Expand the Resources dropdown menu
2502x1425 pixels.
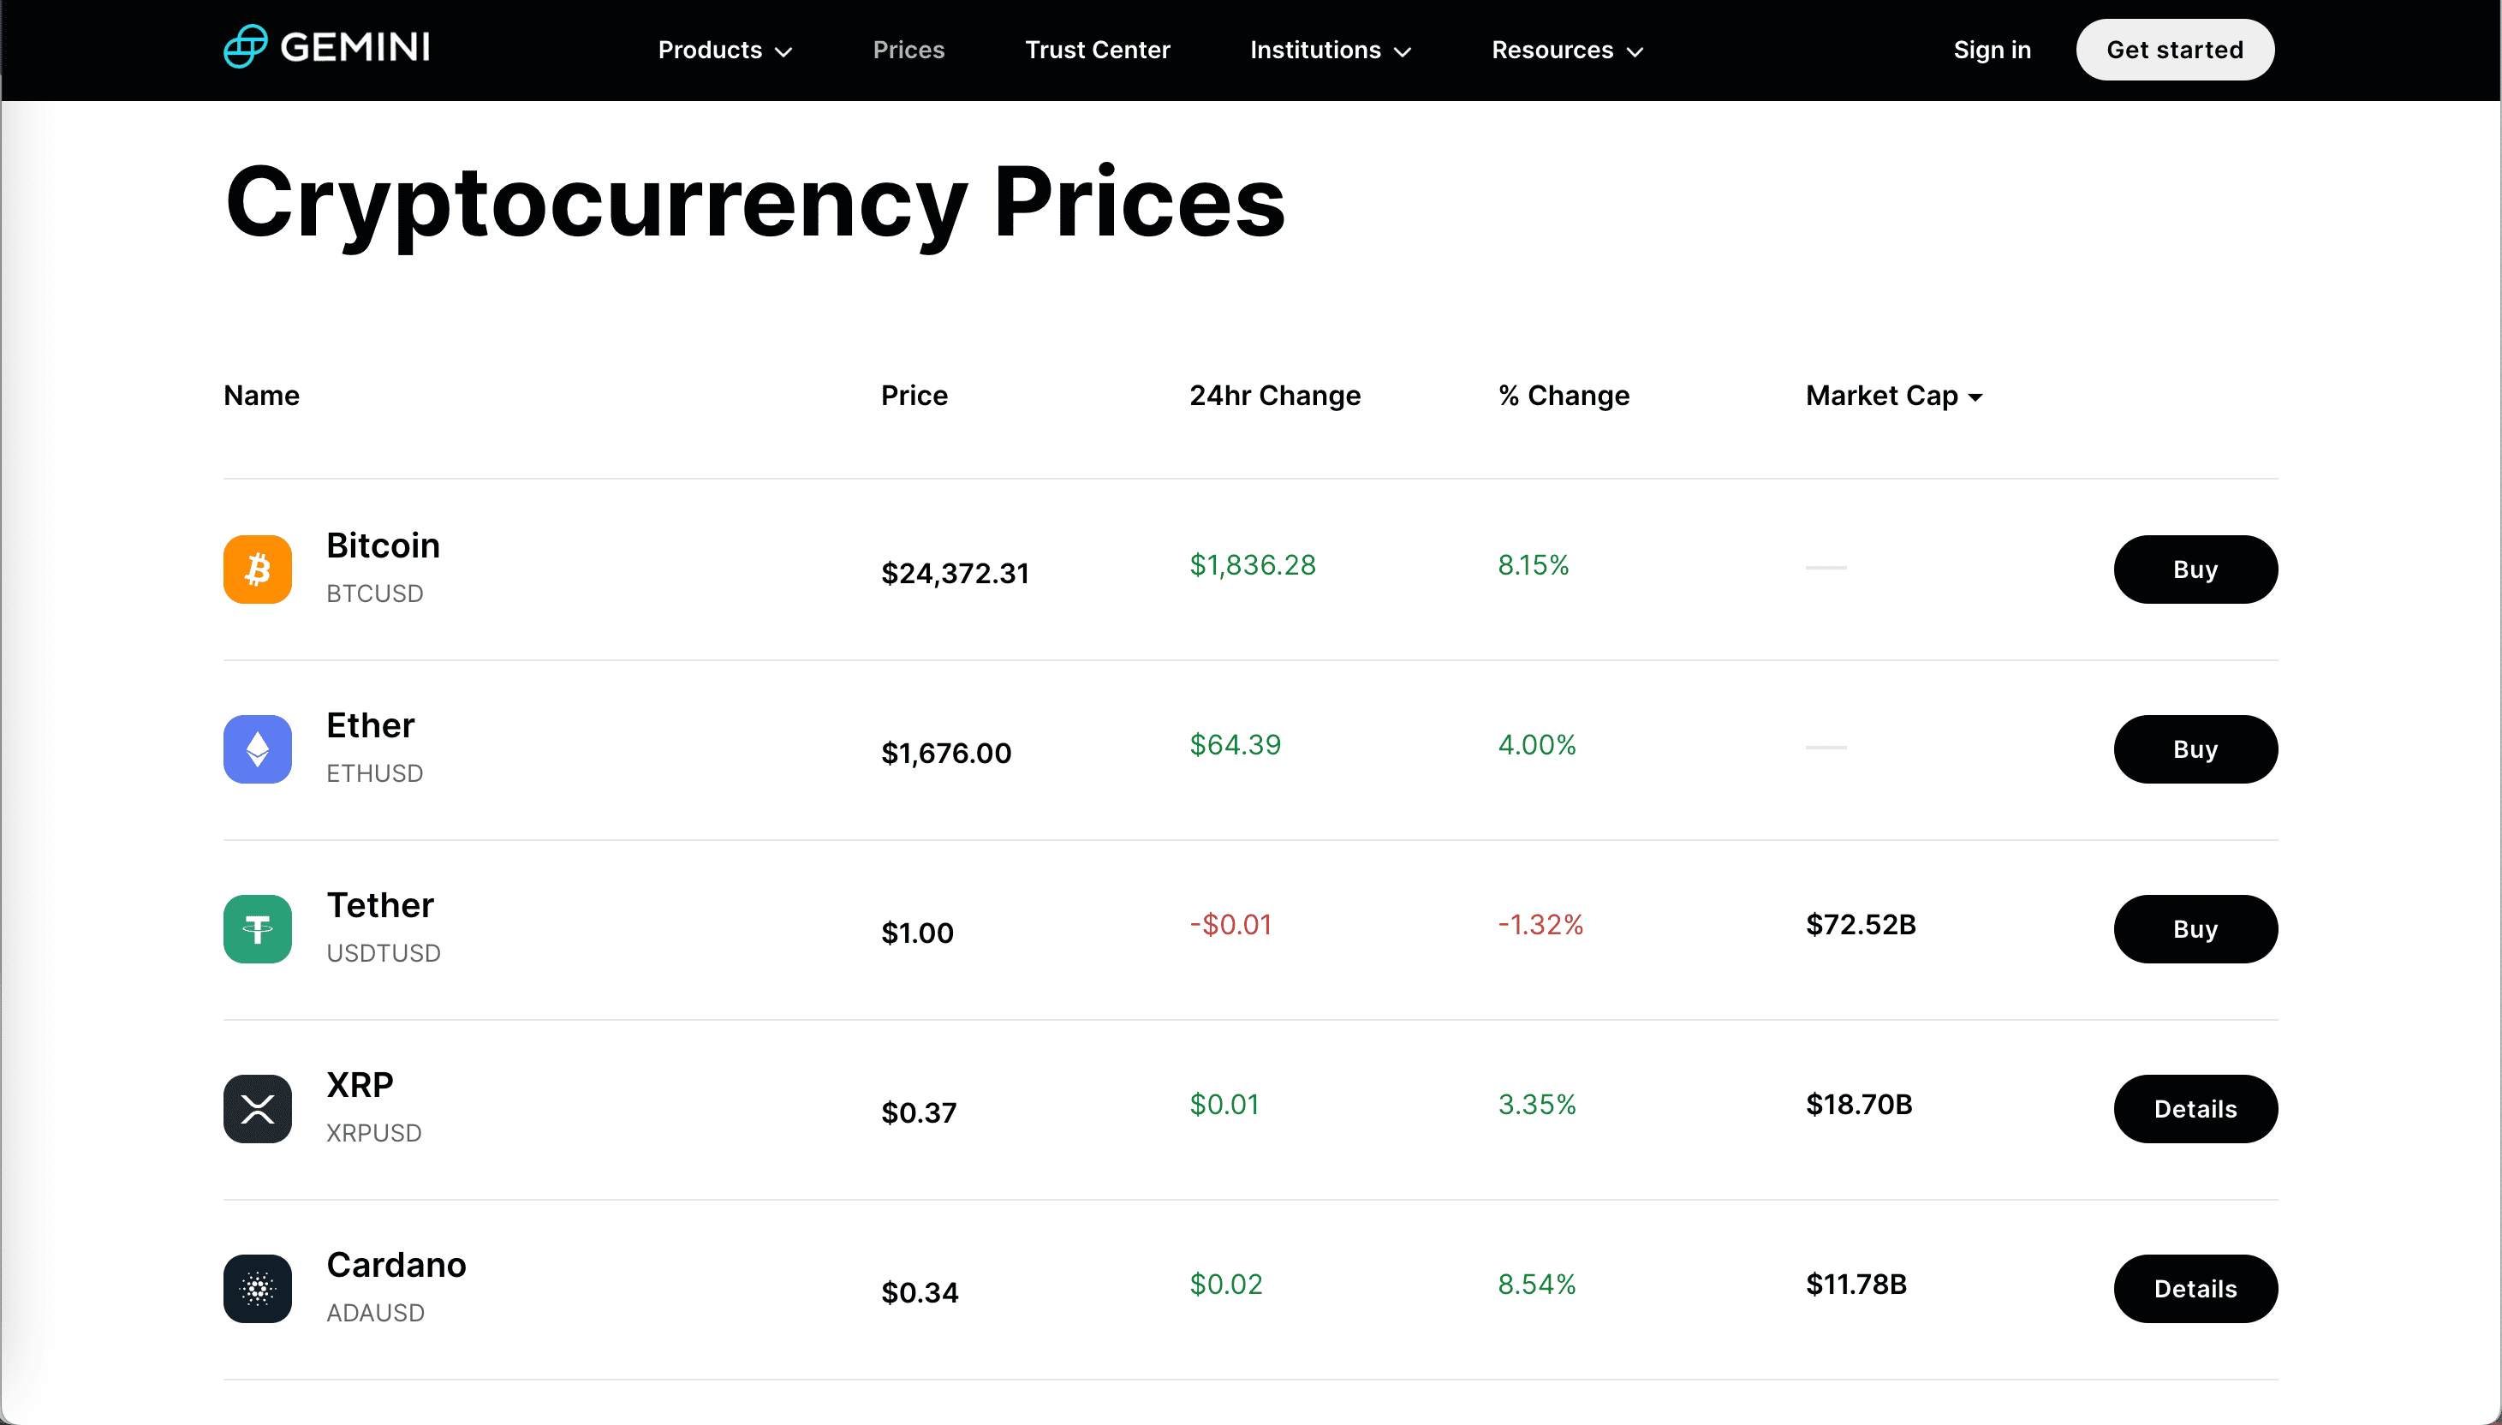[x=1568, y=50]
